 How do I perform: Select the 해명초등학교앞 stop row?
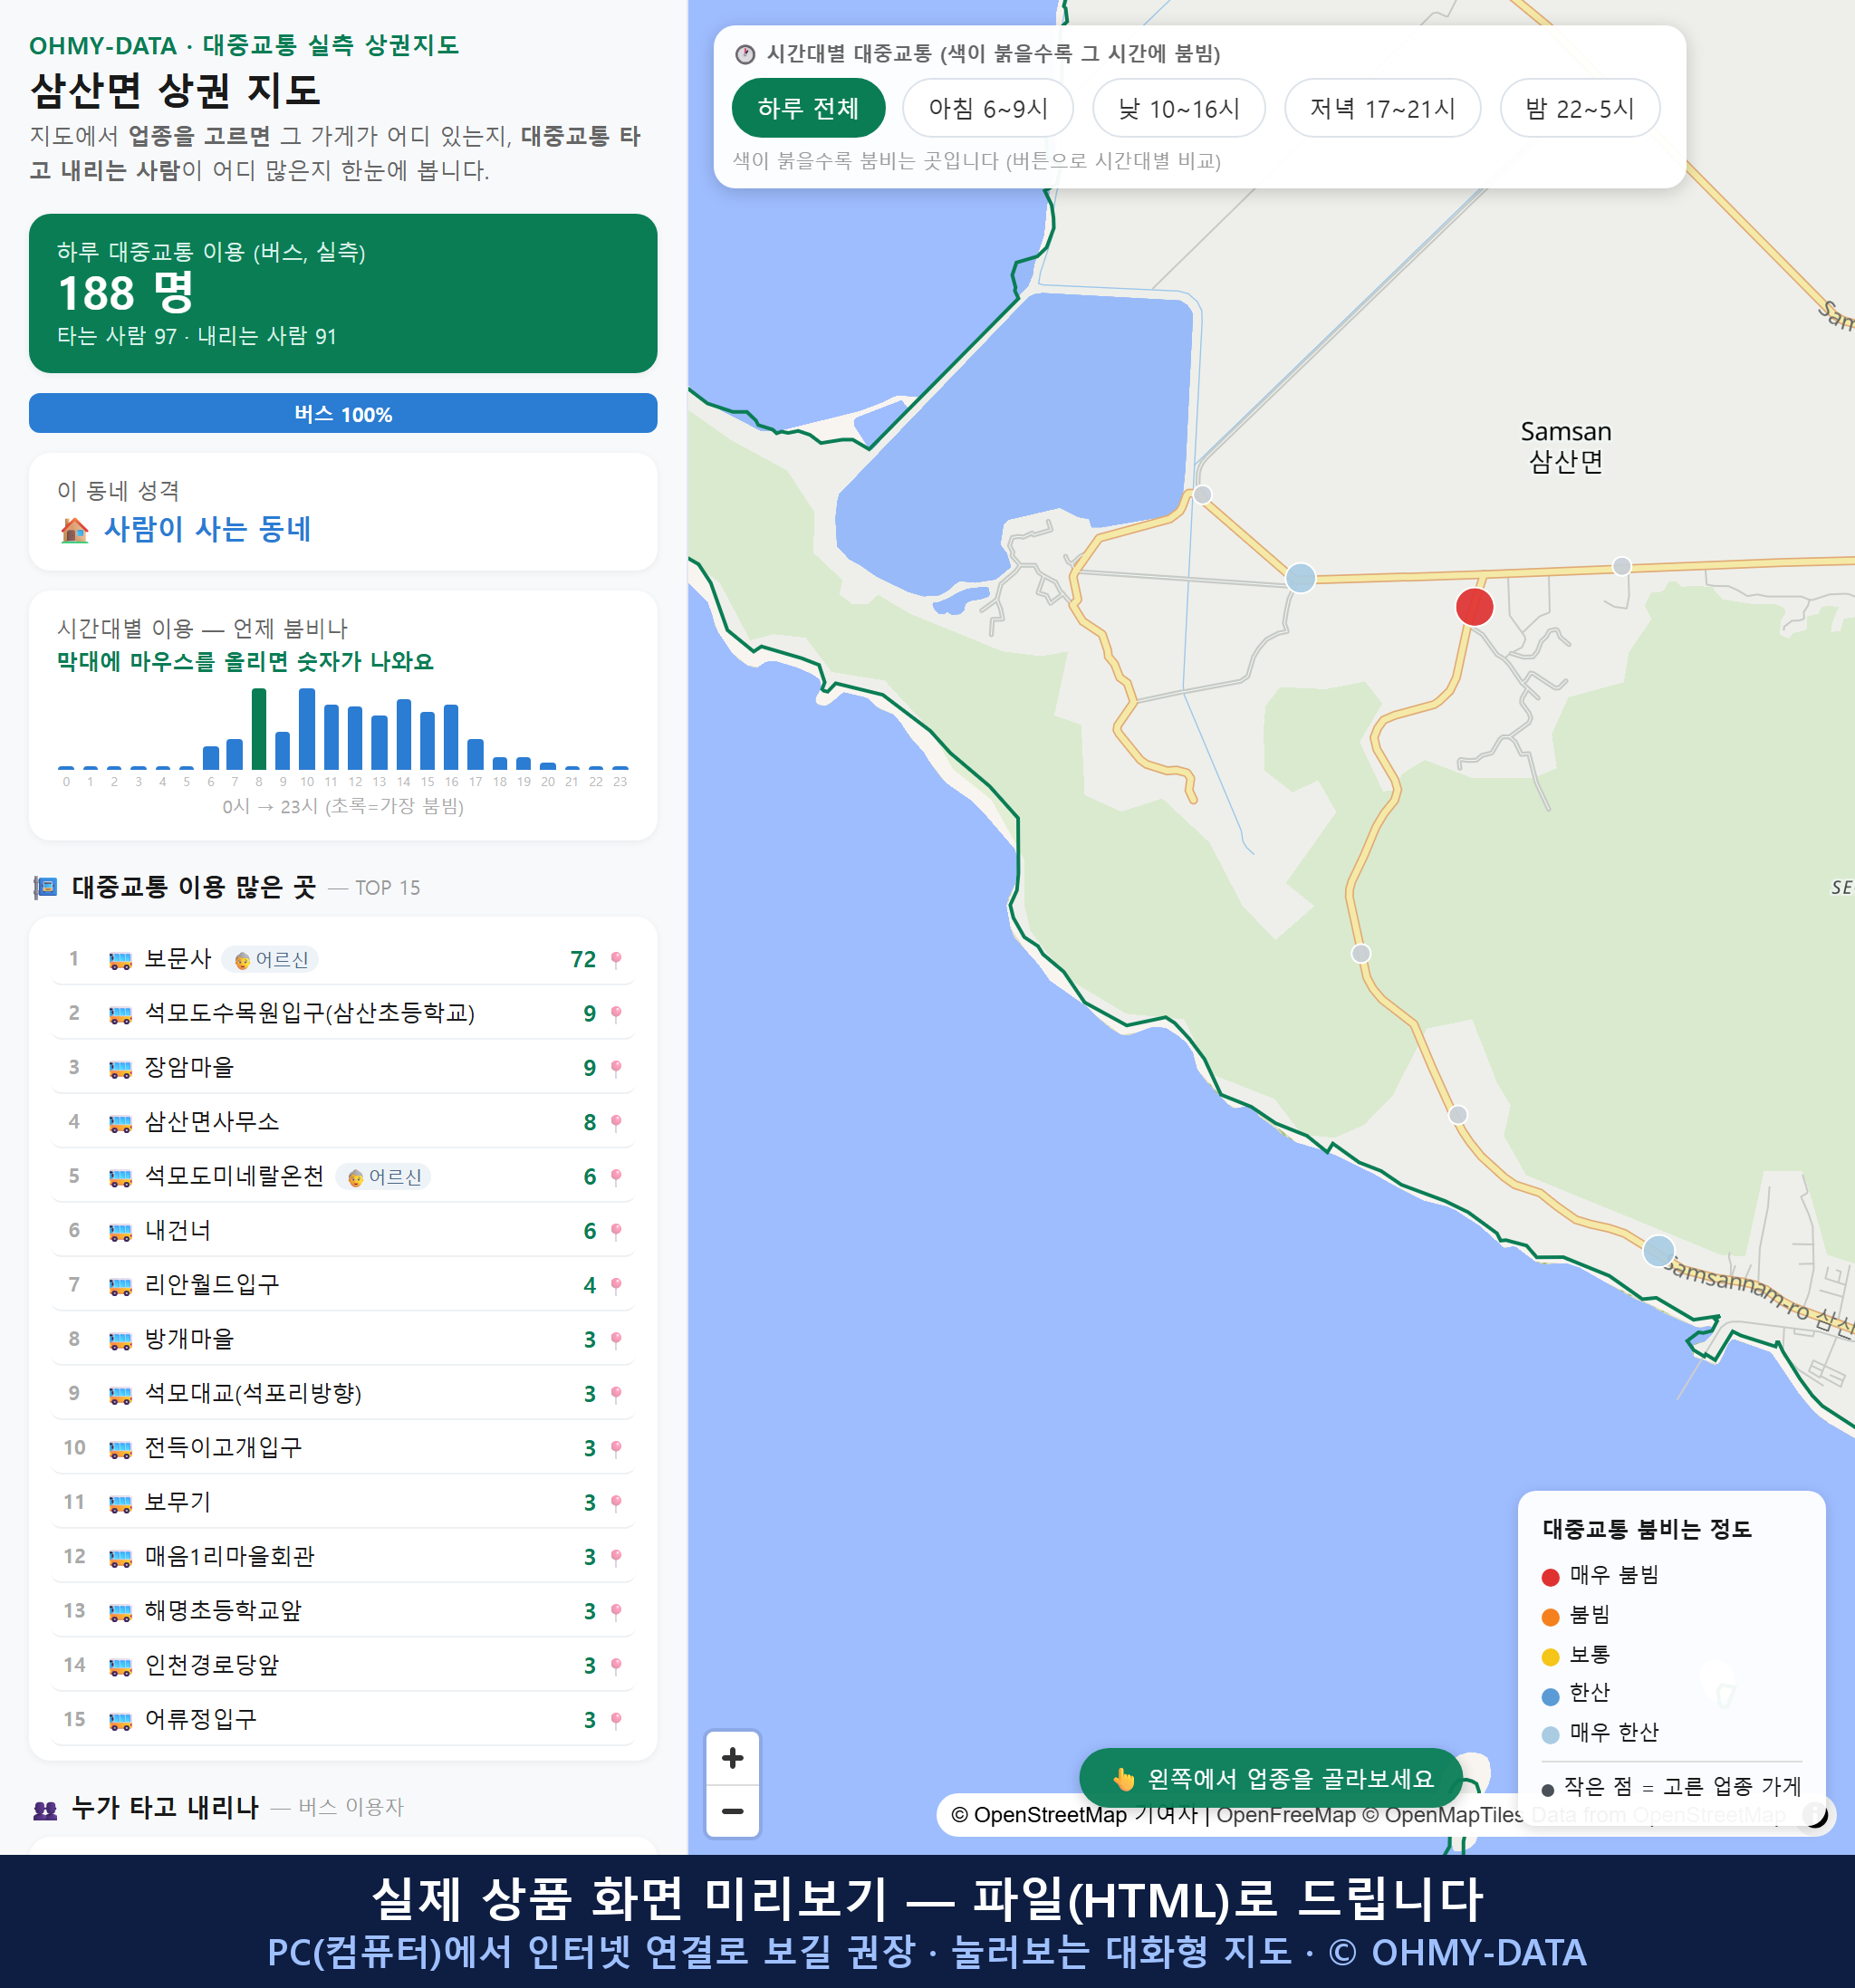[343, 1611]
